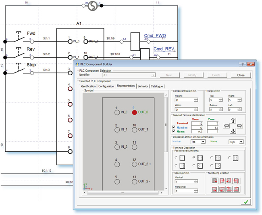Click the Horizontal spacing spinner arrows
Screen dimensions: 262x215
(x=196, y=191)
